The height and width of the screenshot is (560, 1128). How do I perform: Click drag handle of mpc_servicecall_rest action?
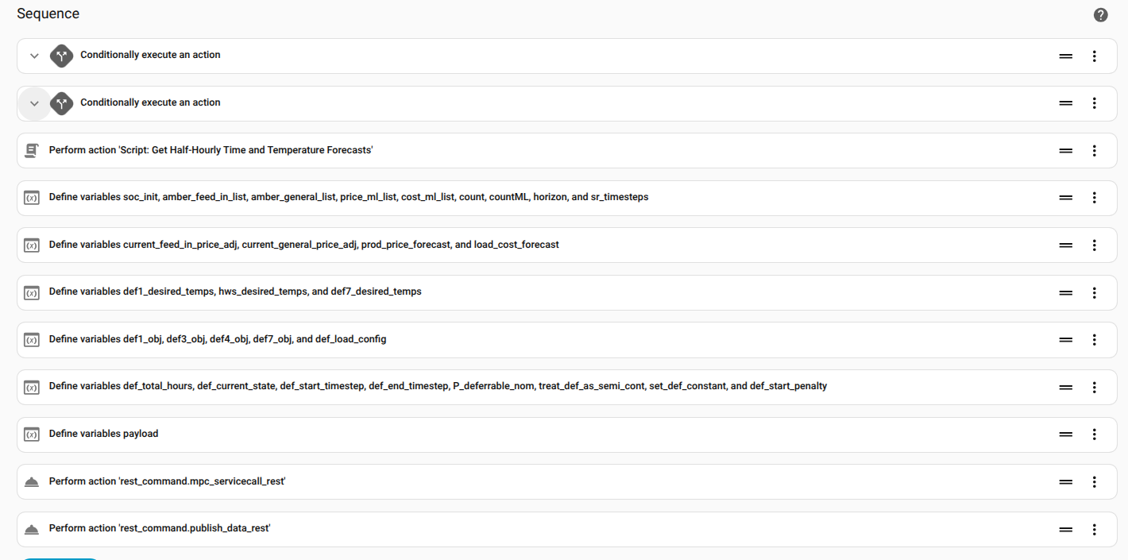(x=1065, y=482)
